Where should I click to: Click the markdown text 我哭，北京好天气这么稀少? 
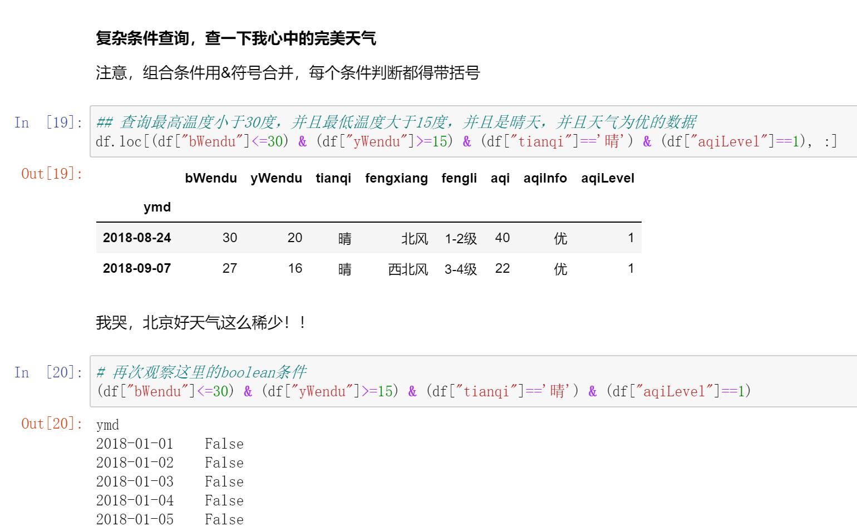coord(201,322)
